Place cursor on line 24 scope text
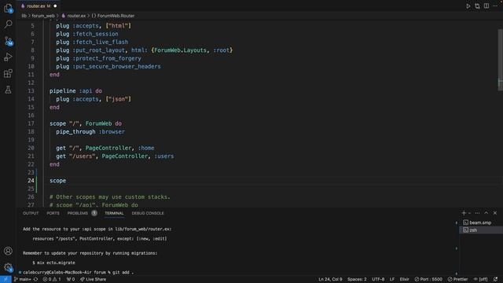Screen dimensions: 503x283 click(57, 181)
